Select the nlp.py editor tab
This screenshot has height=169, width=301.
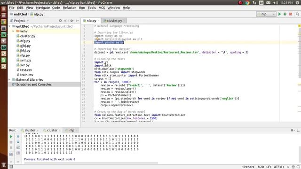pos(91,21)
